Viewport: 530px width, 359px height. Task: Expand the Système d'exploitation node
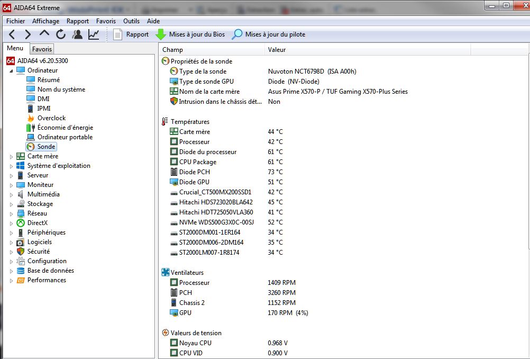pyautogui.click(x=11, y=166)
